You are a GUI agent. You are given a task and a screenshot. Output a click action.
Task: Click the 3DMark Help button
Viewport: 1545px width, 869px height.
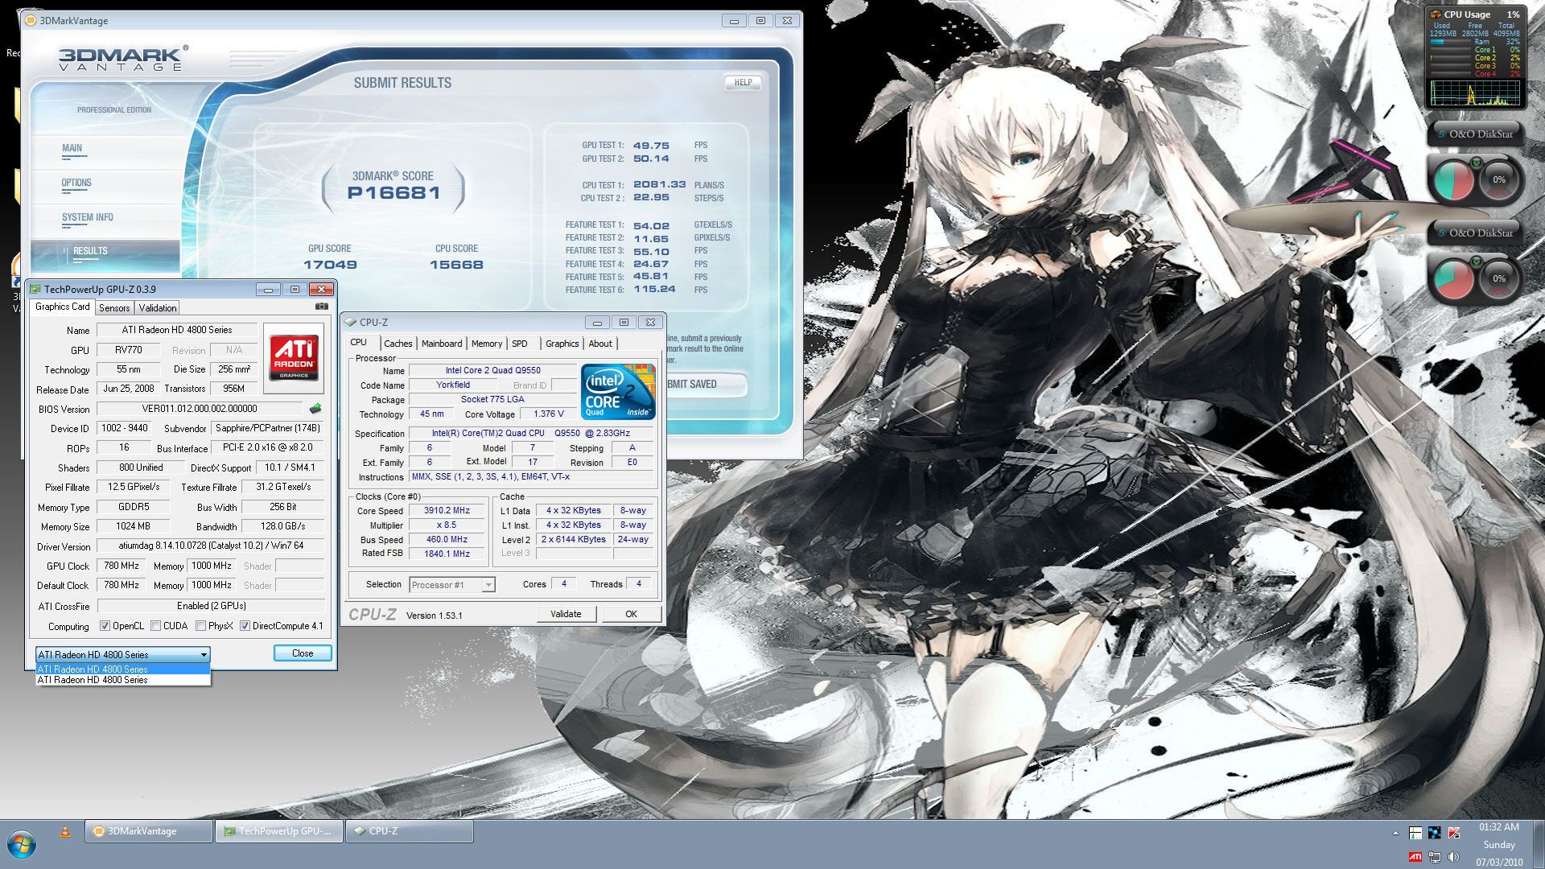[743, 82]
